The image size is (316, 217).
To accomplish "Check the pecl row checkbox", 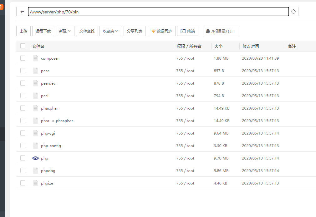I will [23, 96].
